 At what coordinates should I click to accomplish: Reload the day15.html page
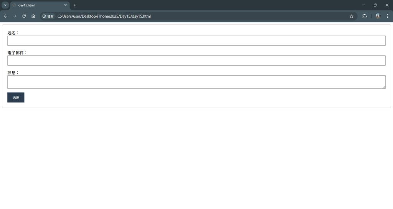(x=24, y=16)
